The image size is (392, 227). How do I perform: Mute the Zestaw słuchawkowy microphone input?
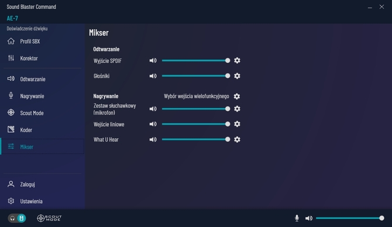click(153, 109)
